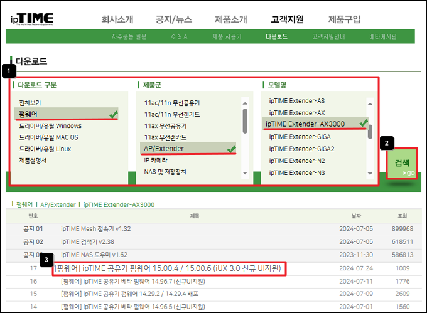Click product group scrollbar thumb
427x313 pixels.
pyautogui.click(x=245, y=121)
